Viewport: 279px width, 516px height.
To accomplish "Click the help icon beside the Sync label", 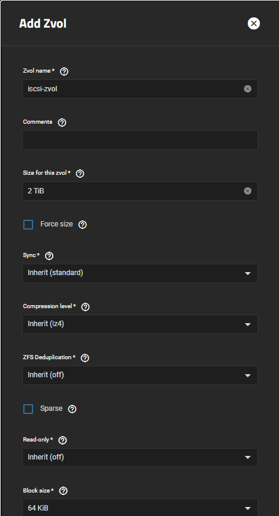I will click(49, 256).
